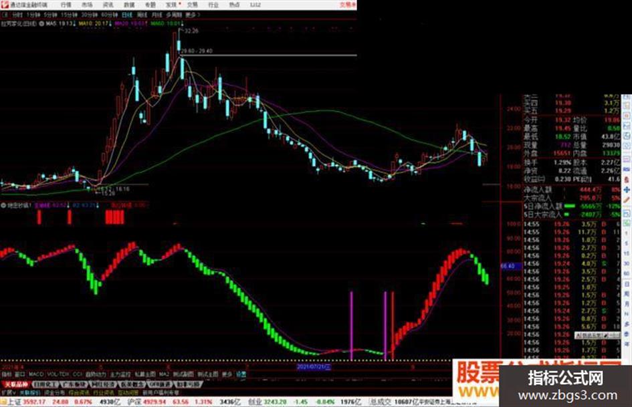Screen dimensions: 632x407
Task: Open the 发现 menu
Action: click(171, 5)
